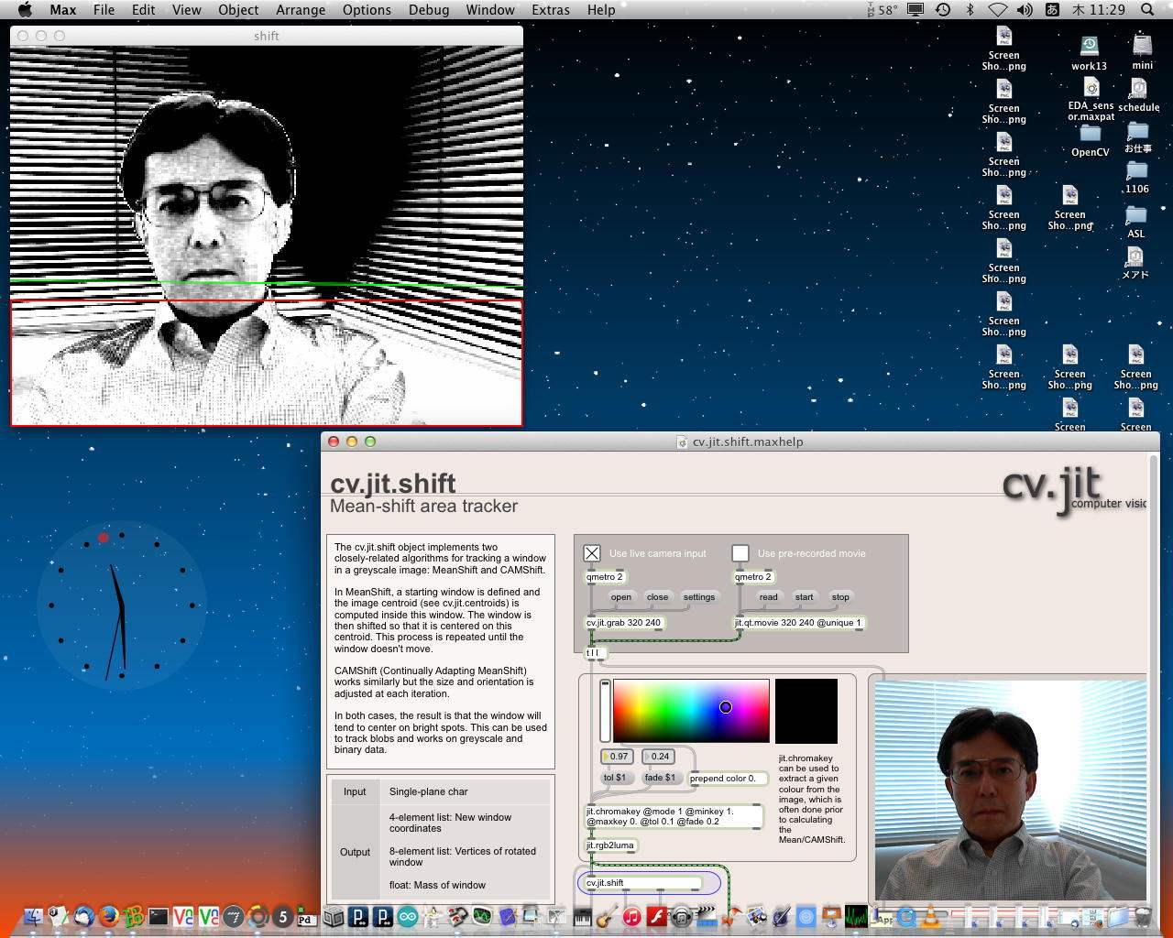The width and height of the screenshot is (1173, 938).
Task: Open the EDA_sensor.maxpat file icon
Action: tap(1091, 88)
